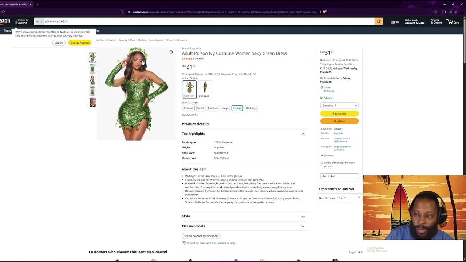Image resolution: width=466 pixels, height=262 pixels.
Task: Click the bookmark icon in address bar
Action: (x=122, y=12)
